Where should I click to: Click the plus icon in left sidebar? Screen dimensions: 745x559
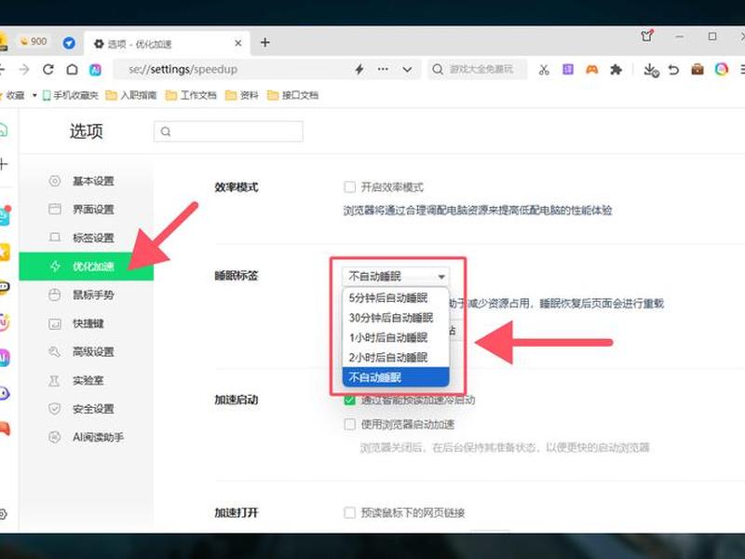(x=4, y=165)
